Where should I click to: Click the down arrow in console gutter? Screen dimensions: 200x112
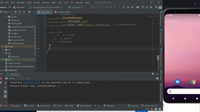pyautogui.click(x=5, y=87)
